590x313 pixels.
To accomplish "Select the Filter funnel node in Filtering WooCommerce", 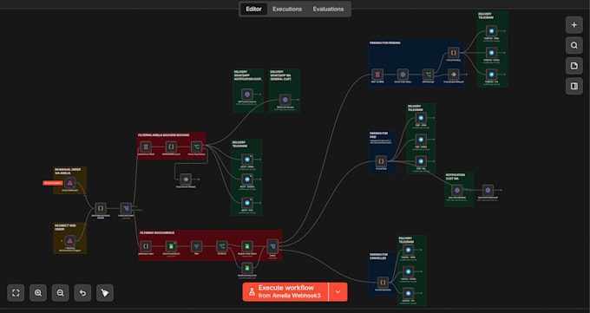I will 196,246.
